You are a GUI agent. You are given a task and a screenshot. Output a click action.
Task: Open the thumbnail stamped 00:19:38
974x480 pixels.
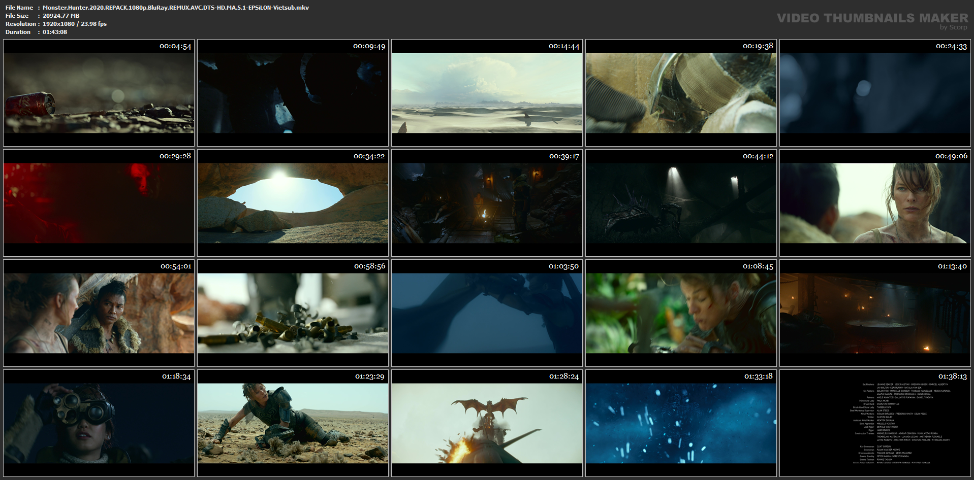(681, 93)
